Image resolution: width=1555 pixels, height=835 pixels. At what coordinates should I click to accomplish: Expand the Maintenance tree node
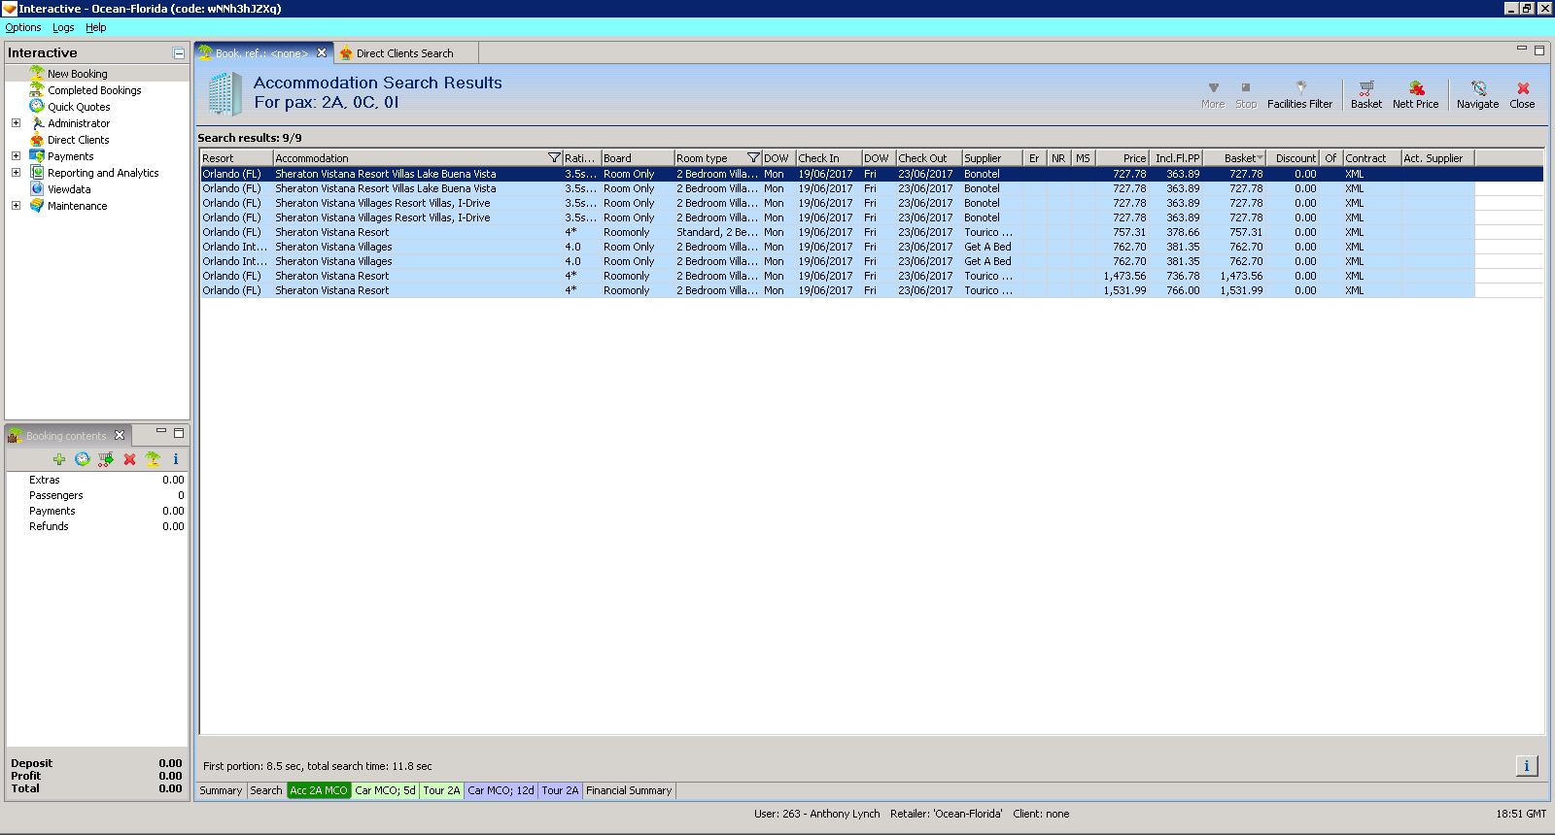point(16,206)
